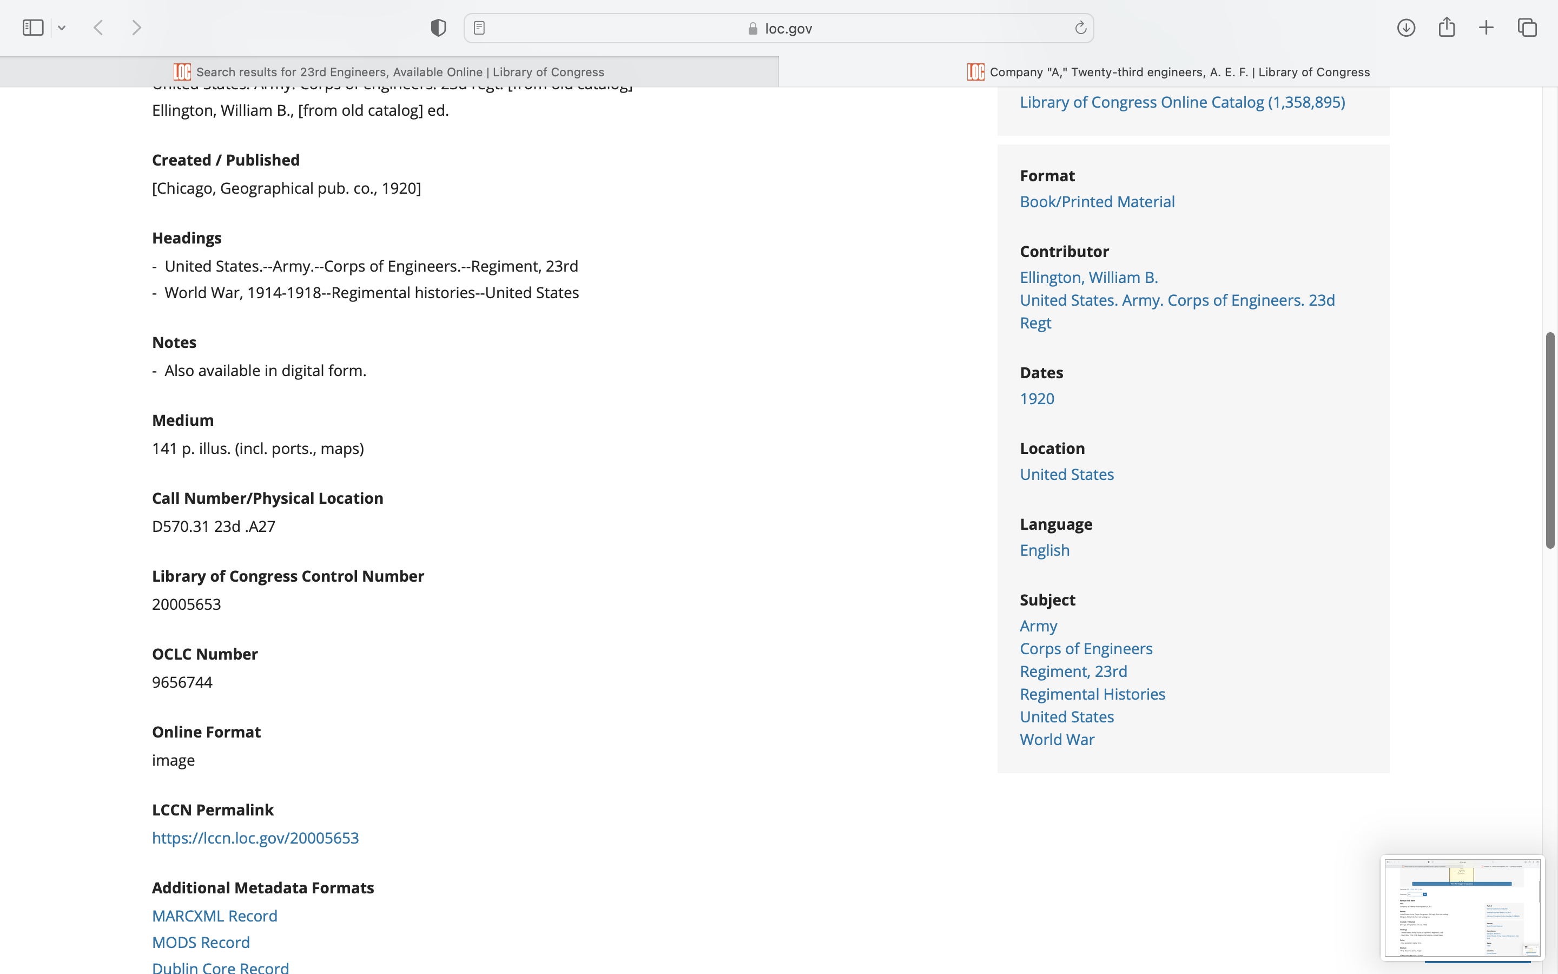
Task: Go forward to next page
Action: [x=136, y=28]
